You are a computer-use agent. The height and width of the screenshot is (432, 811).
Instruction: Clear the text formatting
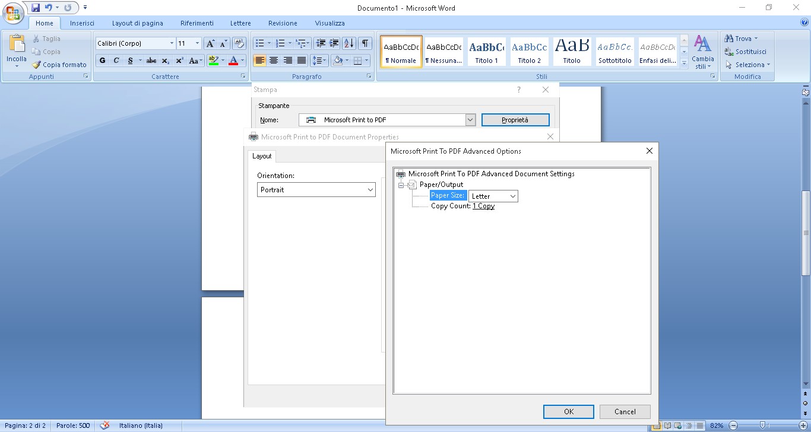click(239, 43)
